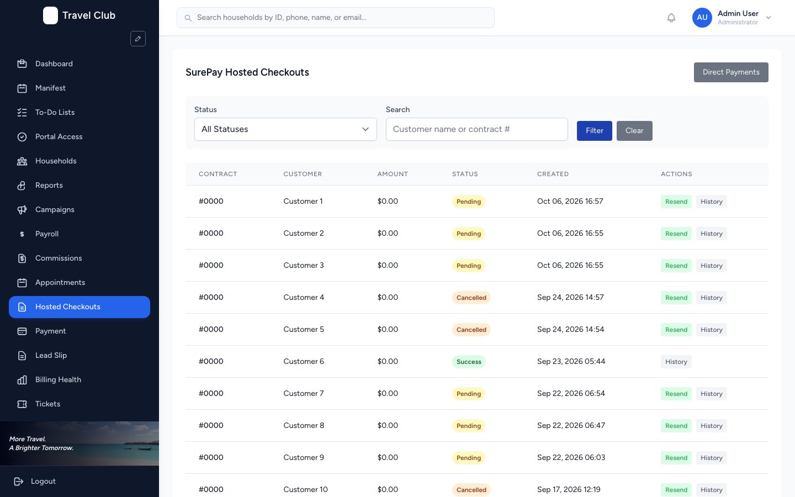Click the Billing Health chart icon
The height and width of the screenshot is (497, 795).
[x=22, y=379]
